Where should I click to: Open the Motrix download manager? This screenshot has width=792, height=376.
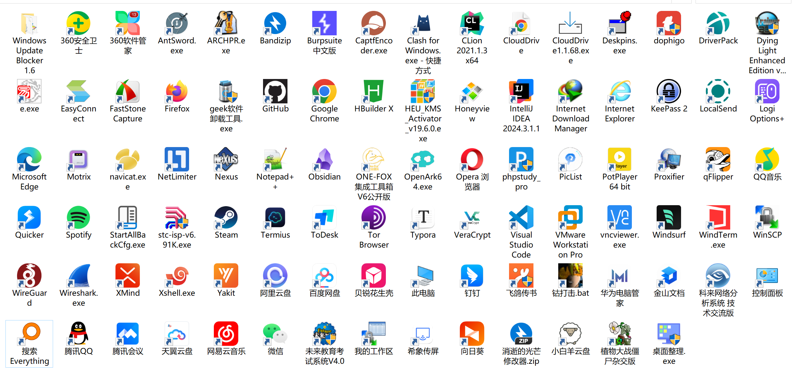pyautogui.click(x=78, y=159)
